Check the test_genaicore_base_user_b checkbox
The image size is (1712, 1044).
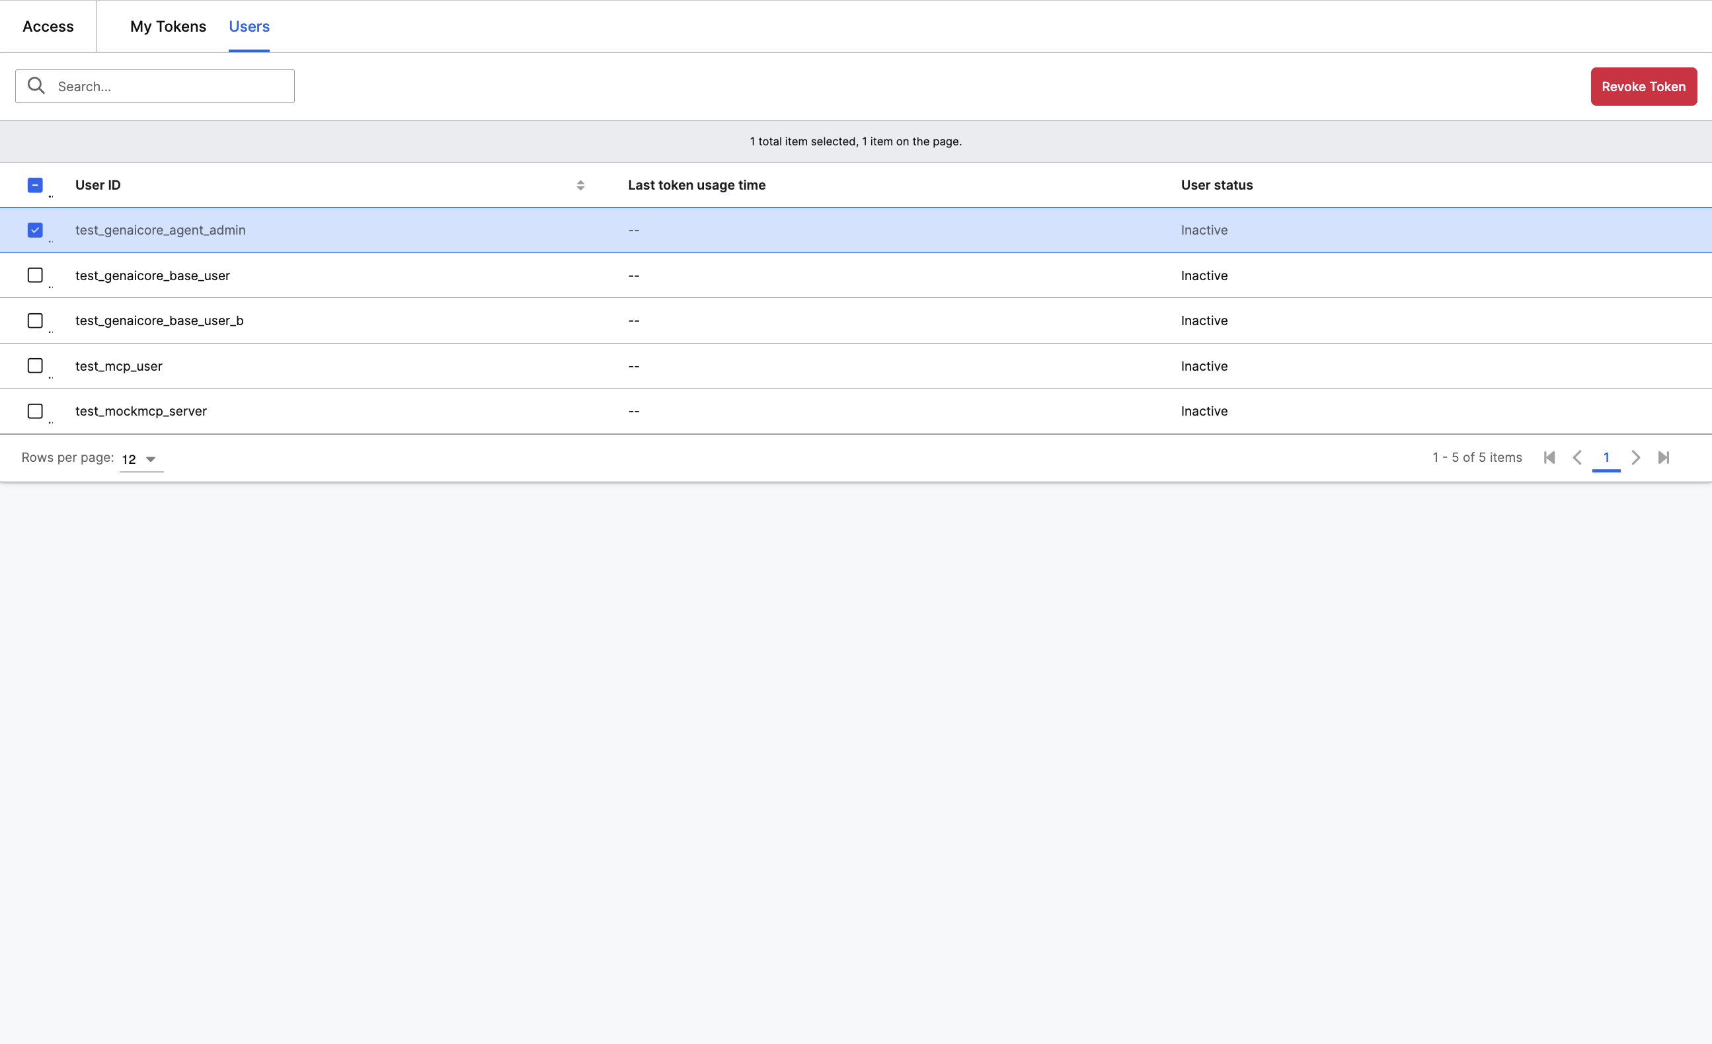(x=35, y=320)
